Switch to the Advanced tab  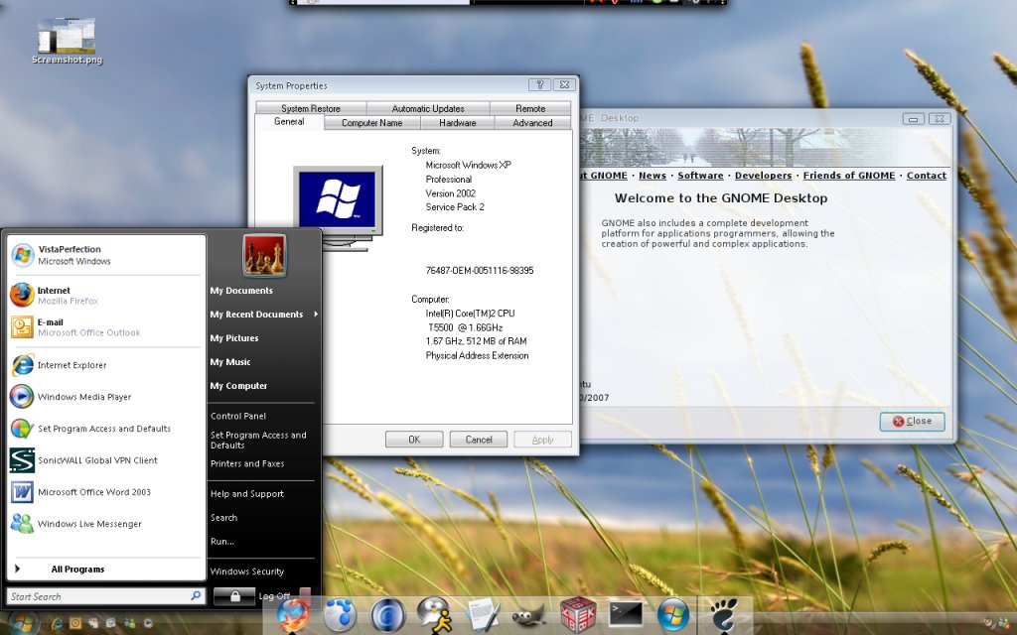(x=532, y=122)
